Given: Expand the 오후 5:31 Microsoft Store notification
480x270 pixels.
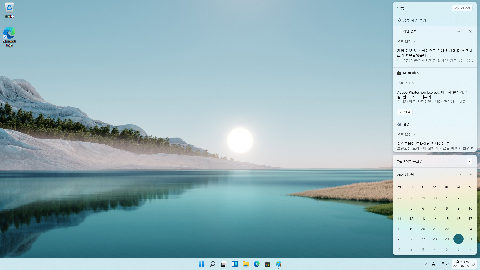Looking at the screenshot, I should coord(414,83).
